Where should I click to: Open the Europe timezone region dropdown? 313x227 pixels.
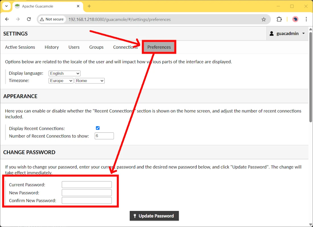click(61, 81)
